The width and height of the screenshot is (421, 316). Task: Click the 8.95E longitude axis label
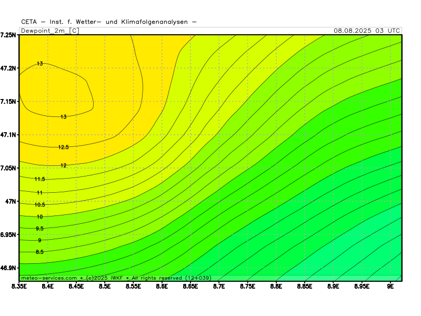[362, 287]
